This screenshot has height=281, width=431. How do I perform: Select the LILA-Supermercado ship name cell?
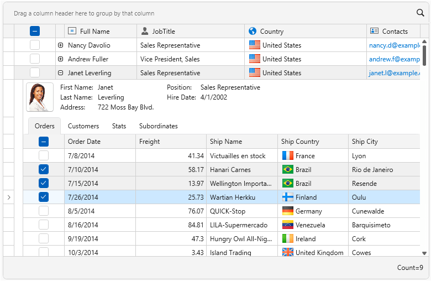pos(242,225)
